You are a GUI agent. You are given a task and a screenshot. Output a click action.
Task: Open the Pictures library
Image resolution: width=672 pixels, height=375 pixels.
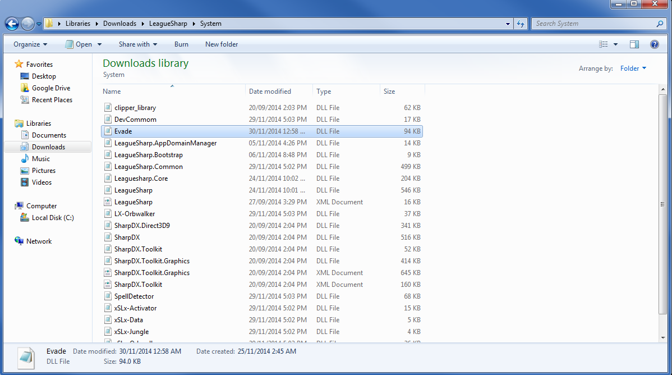pos(43,170)
